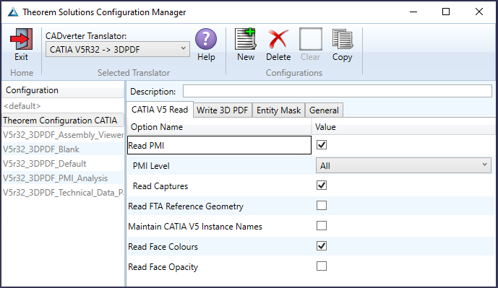Select the Read FTA Reference Geometry option name
The height and width of the screenshot is (288, 498).
(x=186, y=206)
